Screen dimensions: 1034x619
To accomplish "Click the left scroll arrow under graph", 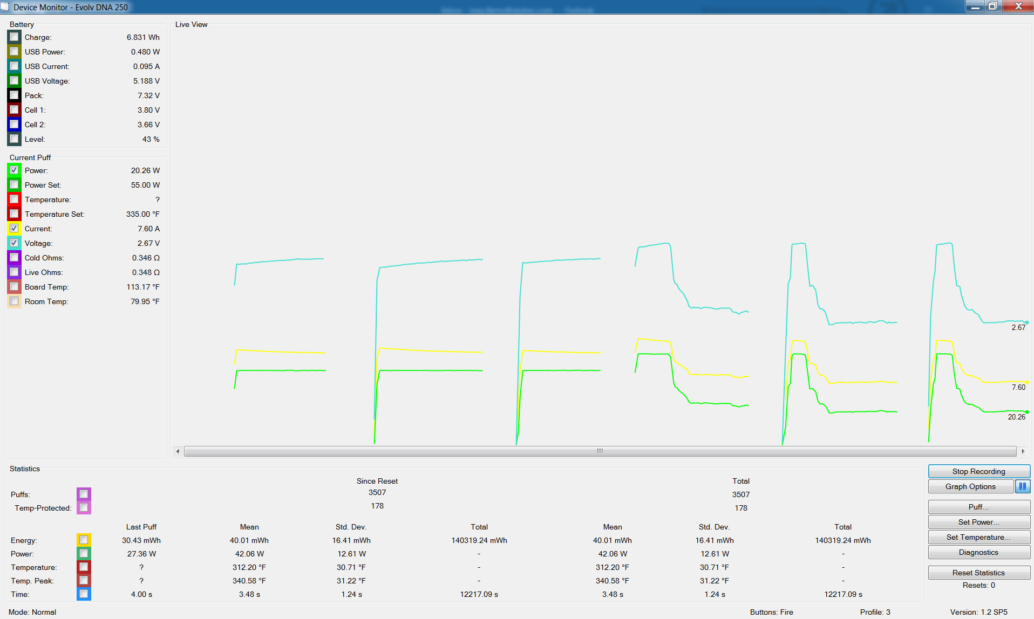I will point(178,451).
